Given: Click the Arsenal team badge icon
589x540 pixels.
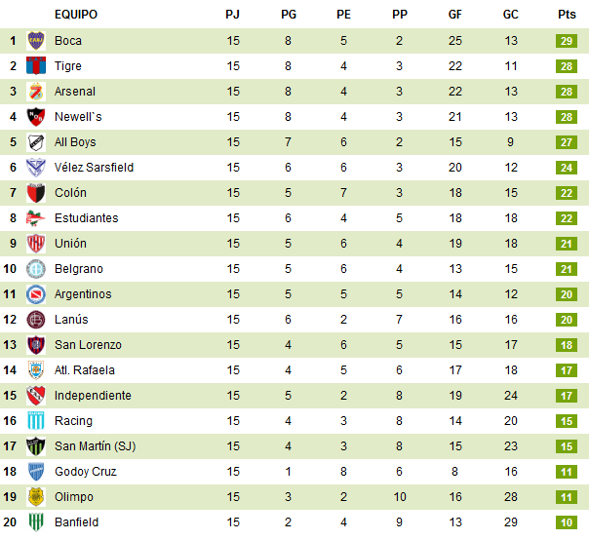Looking at the screenshot, I should (x=36, y=92).
